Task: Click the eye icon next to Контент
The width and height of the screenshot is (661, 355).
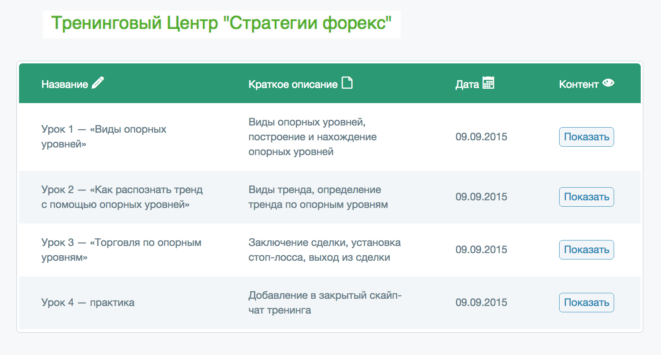Action: pyautogui.click(x=608, y=83)
